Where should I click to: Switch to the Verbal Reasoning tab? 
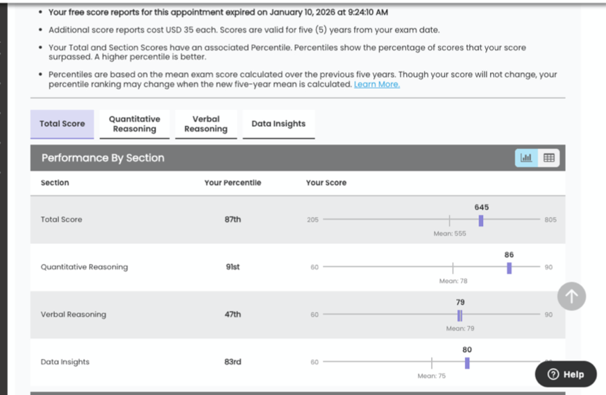(x=206, y=124)
